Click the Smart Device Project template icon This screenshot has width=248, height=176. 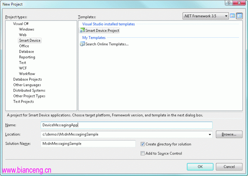tap(82, 30)
